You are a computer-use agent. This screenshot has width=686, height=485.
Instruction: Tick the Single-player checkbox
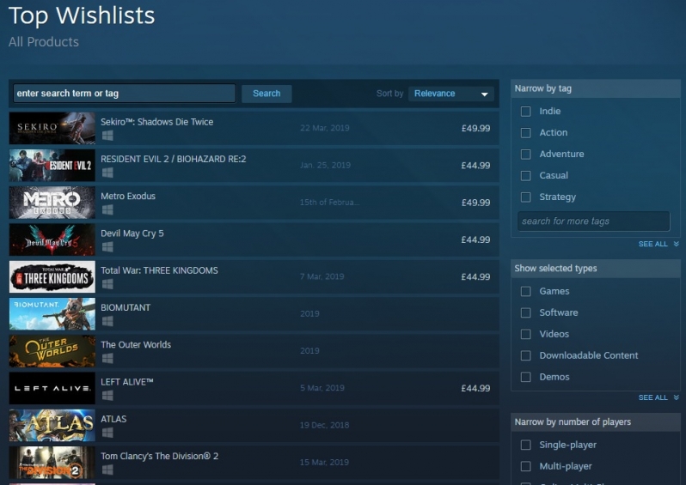pyautogui.click(x=526, y=445)
